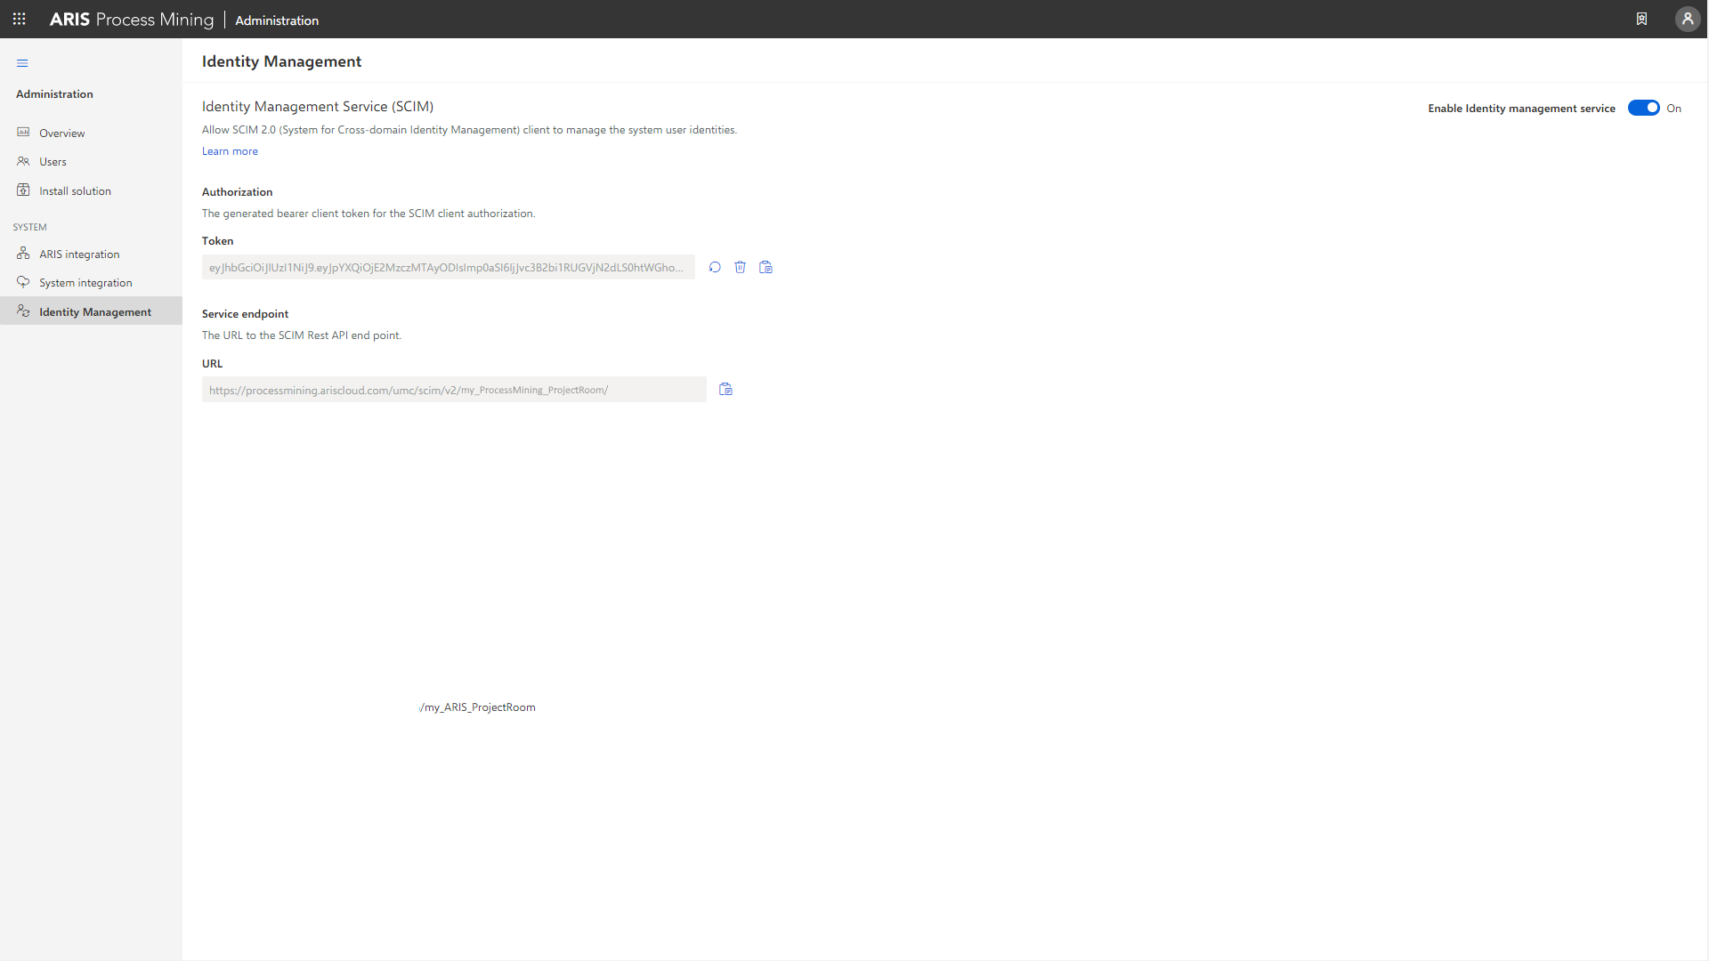Turn off Identity management service toggle
This screenshot has height=961, width=1709.
pos(1643,108)
